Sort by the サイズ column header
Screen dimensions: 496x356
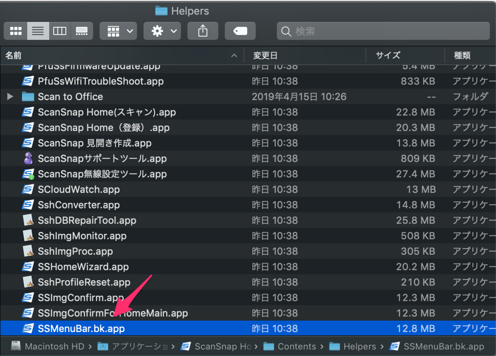coord(388,55)
